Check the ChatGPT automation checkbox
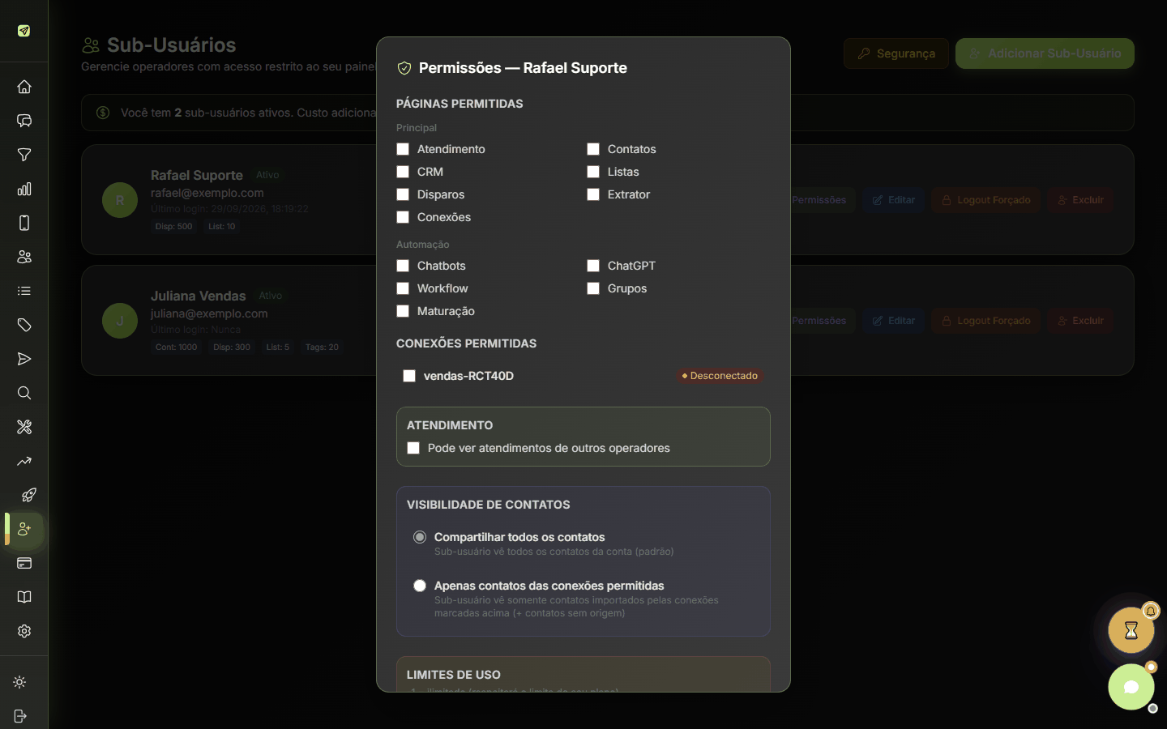Viewport: 1167px width, 729px height. pyautogui.click(x=593, y=266)
